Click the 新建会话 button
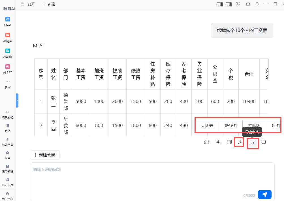284x201 pixels. click(x=45, y=155)
